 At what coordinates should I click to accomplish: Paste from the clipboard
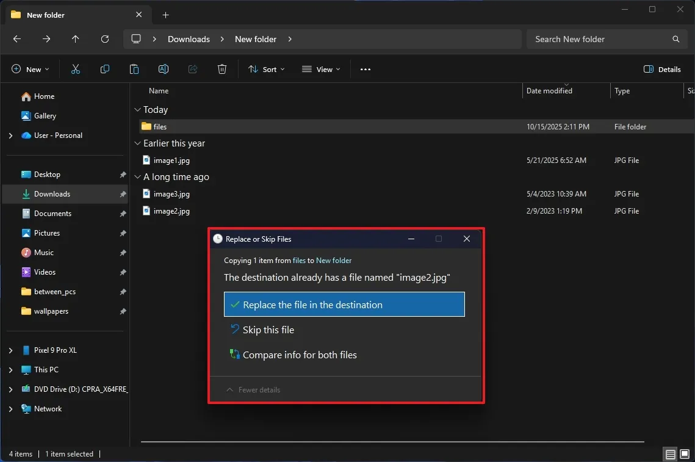(134, 69)
